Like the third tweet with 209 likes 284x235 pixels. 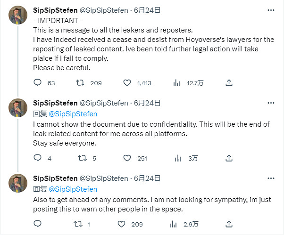tap(122, 224)
